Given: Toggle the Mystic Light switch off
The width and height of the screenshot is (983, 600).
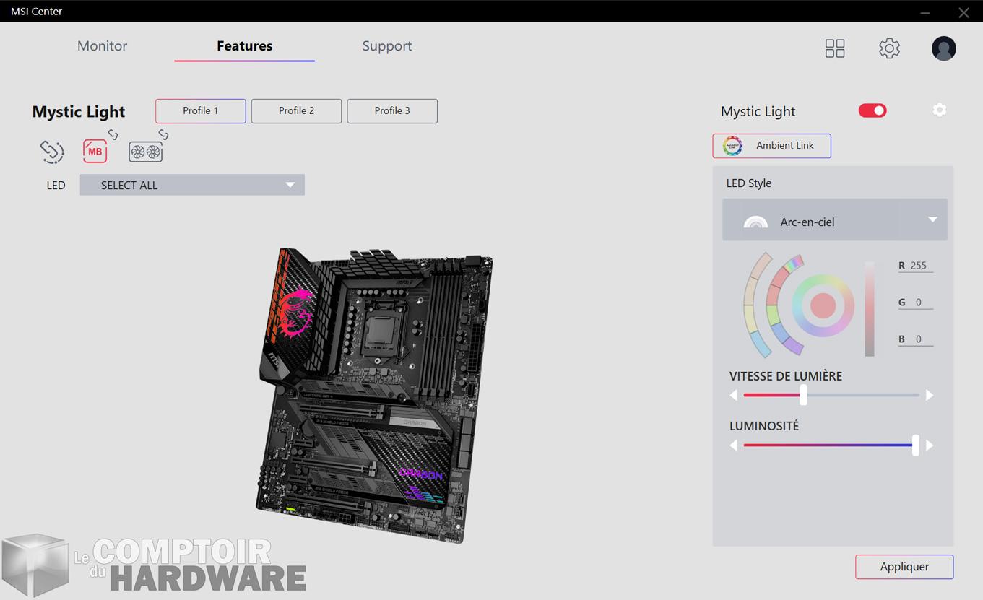Looking at the screenshot, I should tap(872, 110).
